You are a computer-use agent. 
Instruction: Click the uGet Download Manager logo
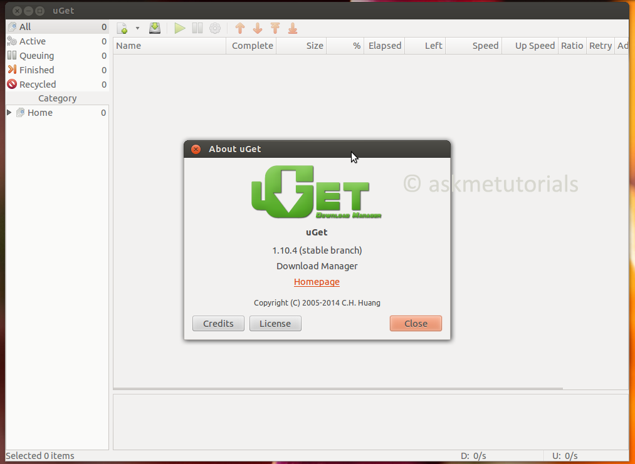[317, 192]
